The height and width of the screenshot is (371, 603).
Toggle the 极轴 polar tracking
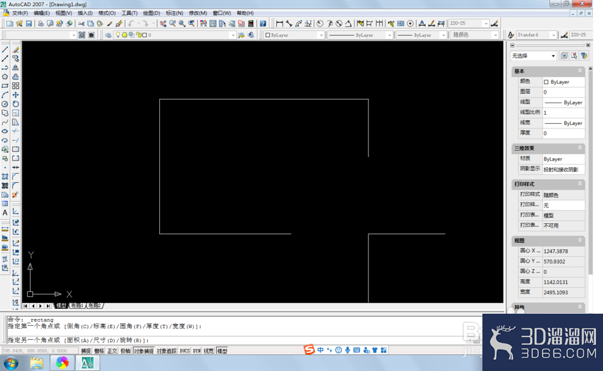(x=125, y=351)
